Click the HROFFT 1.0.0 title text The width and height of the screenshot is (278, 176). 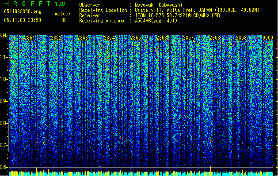pos(34,4)
